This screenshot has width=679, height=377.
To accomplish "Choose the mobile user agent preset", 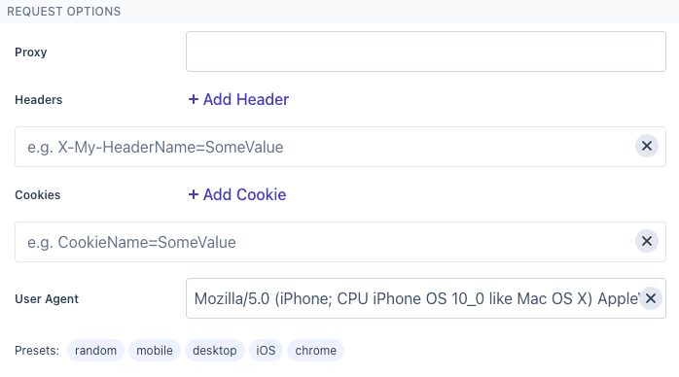I will click(x=155, y=350).
